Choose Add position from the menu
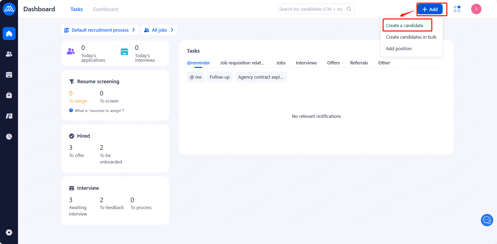Viewport: 497px width, 244px height. coord(399,49)
